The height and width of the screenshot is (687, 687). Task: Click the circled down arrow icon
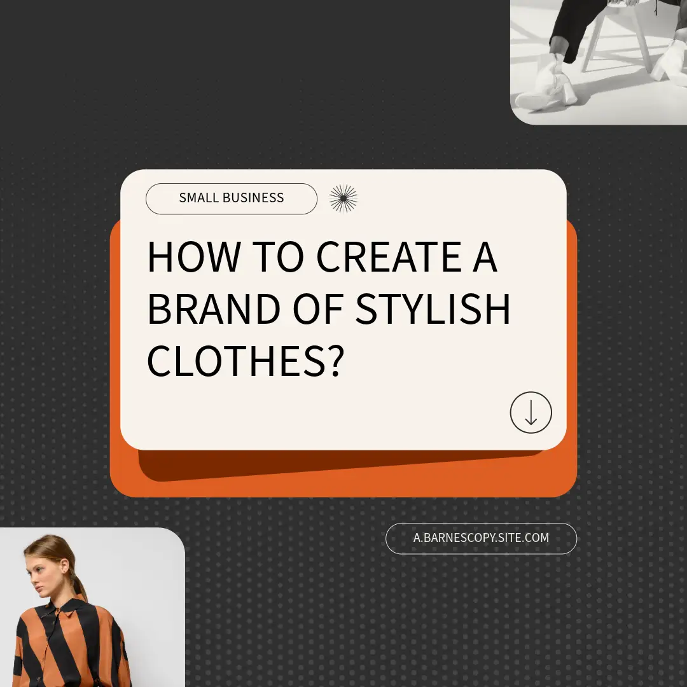[531, 413]
